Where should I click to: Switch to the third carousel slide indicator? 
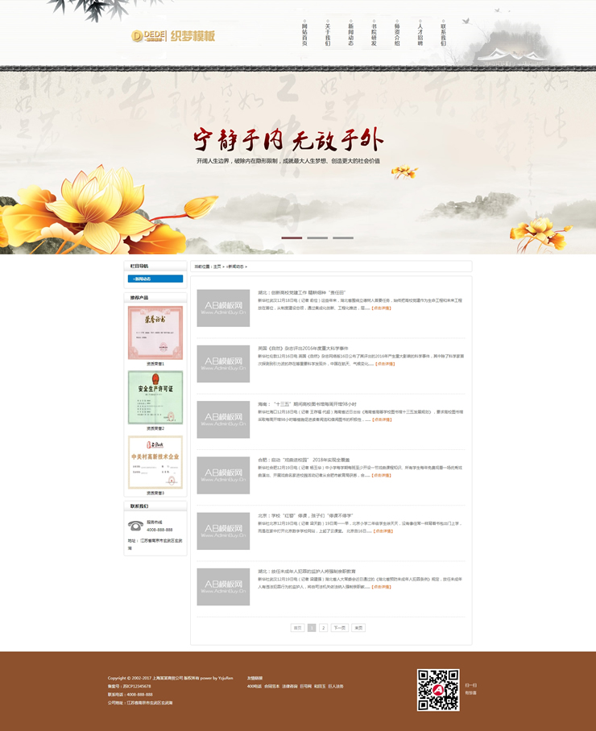[x=343, y=237]
